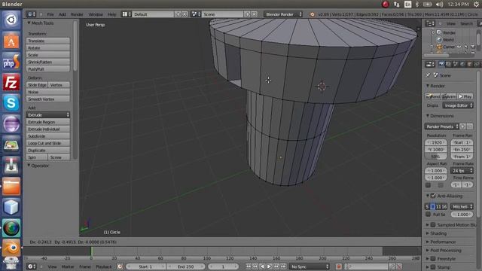The height and width of the screenshot is (271, 482).
Task: Open the outliner editor type icon
Action: coord(430,23)
